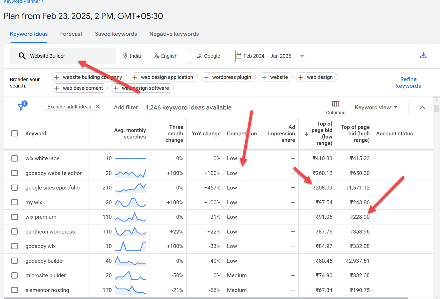Image resolution: width=440 pixels, height=299 pixels.
Task: Sort by Avg. monthly searches column
Action: 130,133
